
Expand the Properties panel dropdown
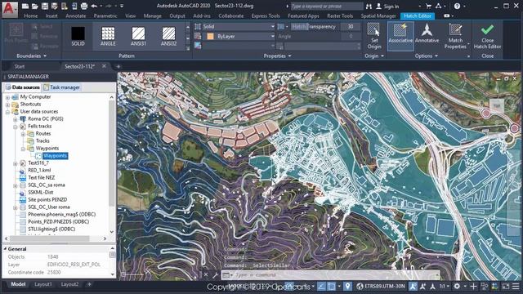pyautogui.click(x=277, y=56)
